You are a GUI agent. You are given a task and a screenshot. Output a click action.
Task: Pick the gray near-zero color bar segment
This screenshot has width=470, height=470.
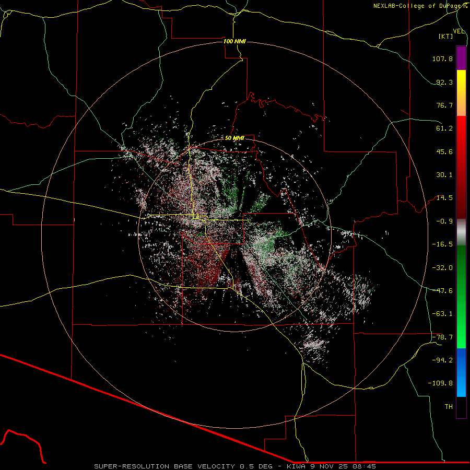point(461,232)
